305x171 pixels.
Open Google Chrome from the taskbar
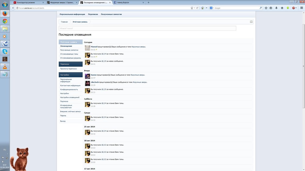[5, 21]
